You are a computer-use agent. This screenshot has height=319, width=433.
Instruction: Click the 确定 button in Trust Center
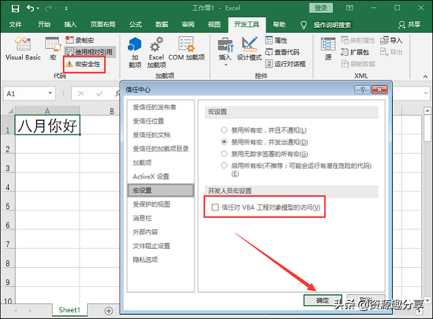click(322, 300)
